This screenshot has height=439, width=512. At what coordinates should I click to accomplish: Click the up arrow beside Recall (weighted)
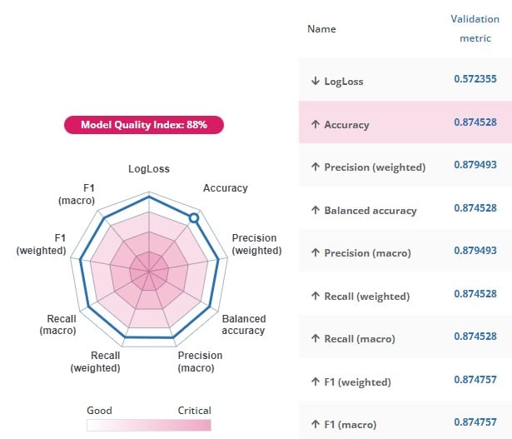point(315,297)
